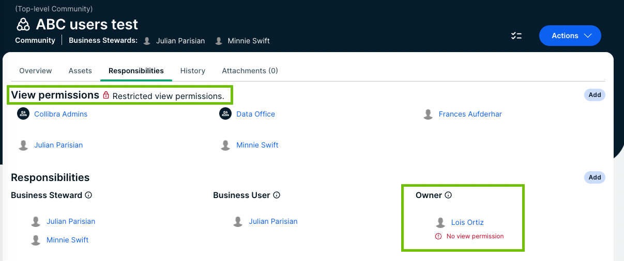
Task: Click the Data Office group icon
Action: [225, 114]
